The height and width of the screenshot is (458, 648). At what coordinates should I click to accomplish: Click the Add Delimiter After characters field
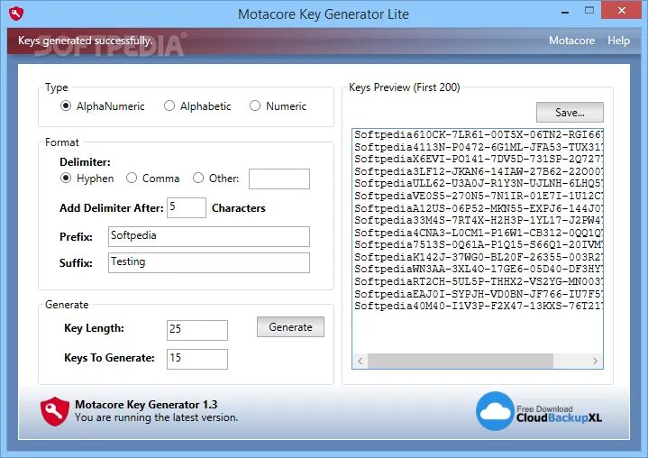187,207
